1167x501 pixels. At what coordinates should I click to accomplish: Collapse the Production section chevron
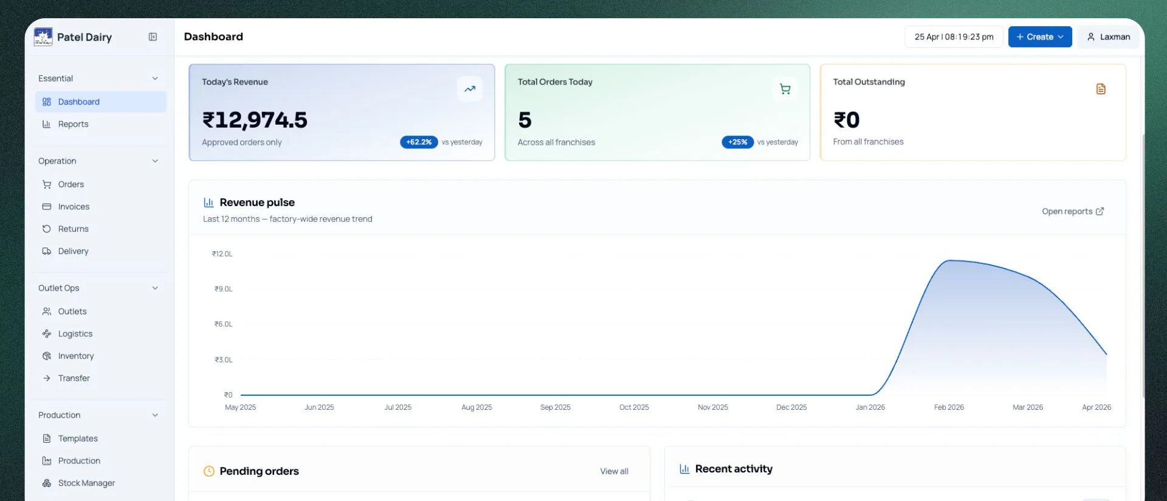pos(155,415)
